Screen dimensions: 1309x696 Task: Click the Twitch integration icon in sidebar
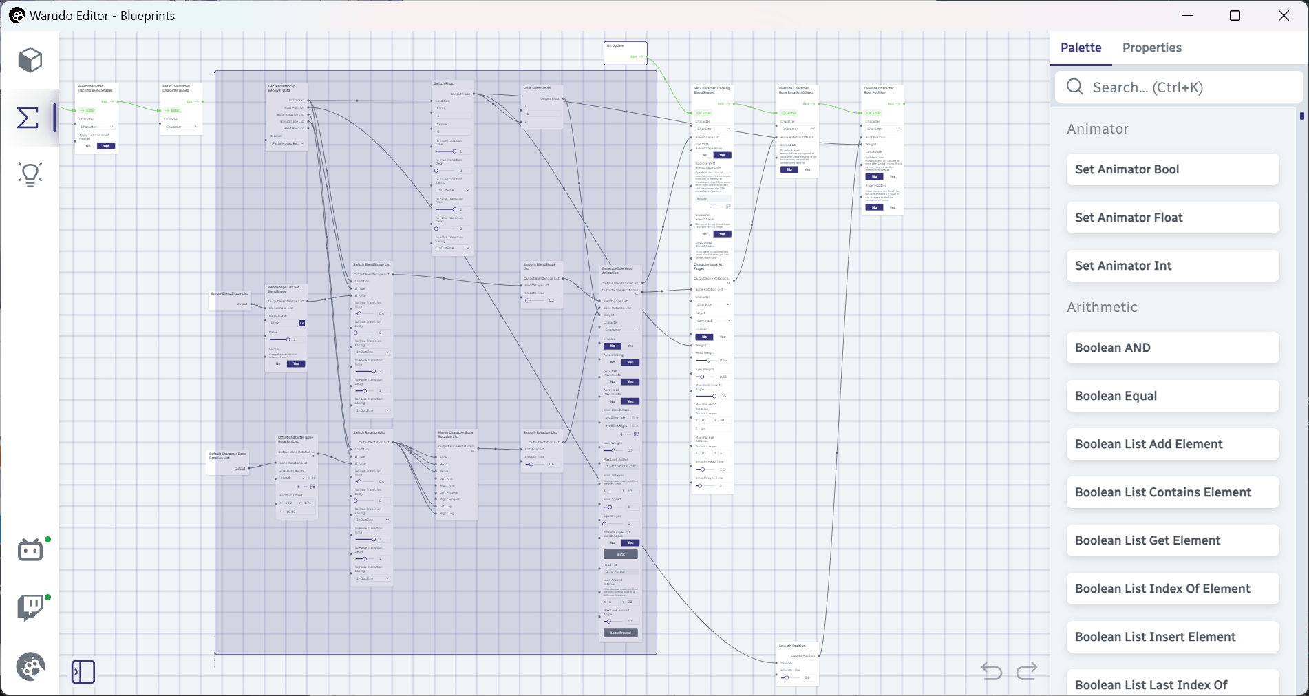(x=30, y=608)
